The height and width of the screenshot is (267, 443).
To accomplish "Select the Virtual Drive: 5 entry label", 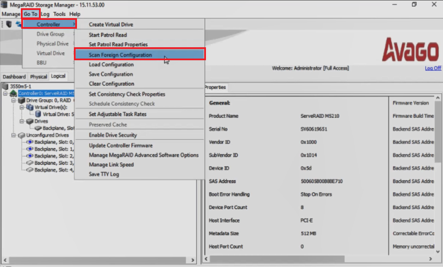I will coord(58,114).
